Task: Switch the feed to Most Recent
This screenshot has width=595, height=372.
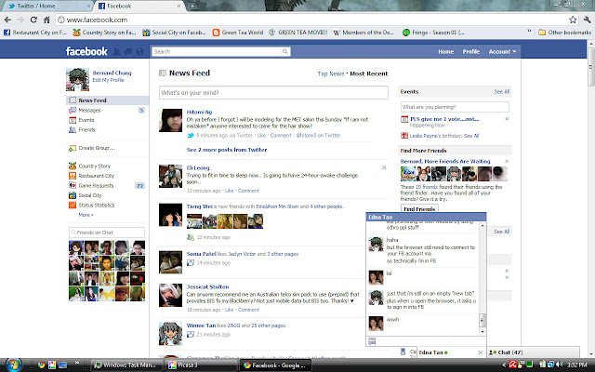Action: 369,73
